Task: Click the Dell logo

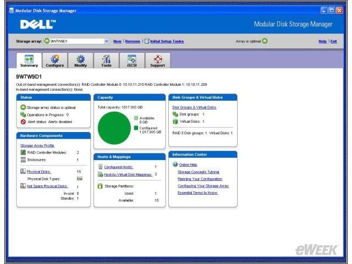Action: pos(38,24)
